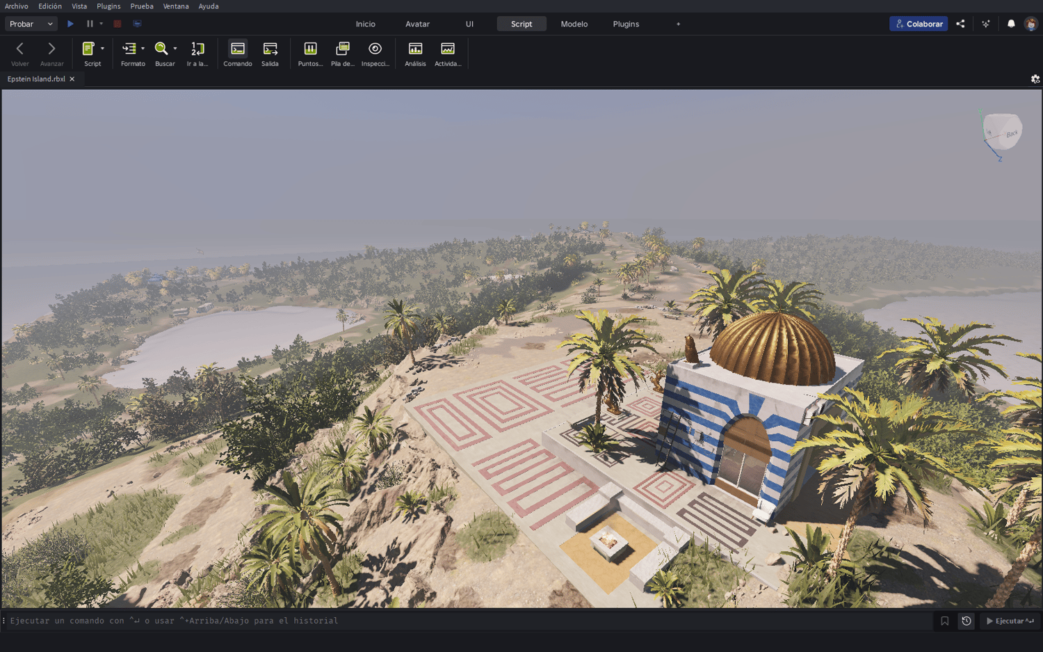Open the AI assistant sparkle icon
1043x652 pixels.
pyautogui.click(x=986, y=24)
